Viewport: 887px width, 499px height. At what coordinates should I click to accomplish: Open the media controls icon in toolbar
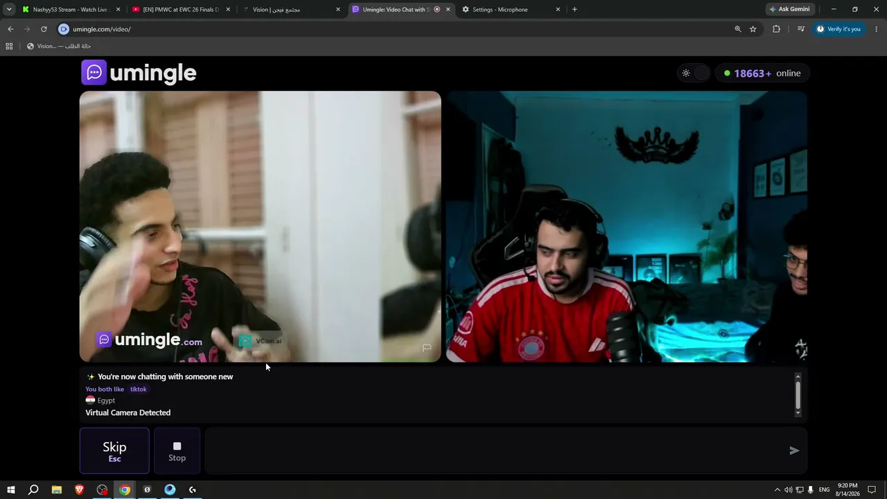[800, 29]
